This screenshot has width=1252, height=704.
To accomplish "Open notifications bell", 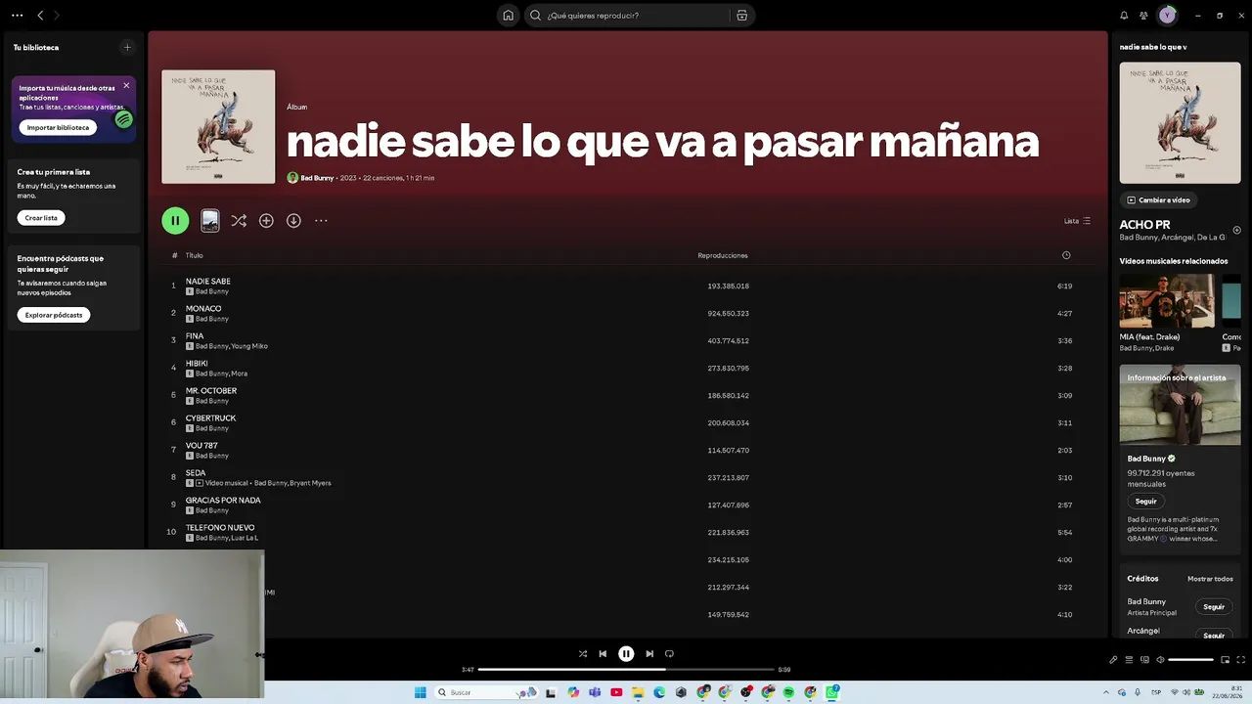I will point(1124,16).
